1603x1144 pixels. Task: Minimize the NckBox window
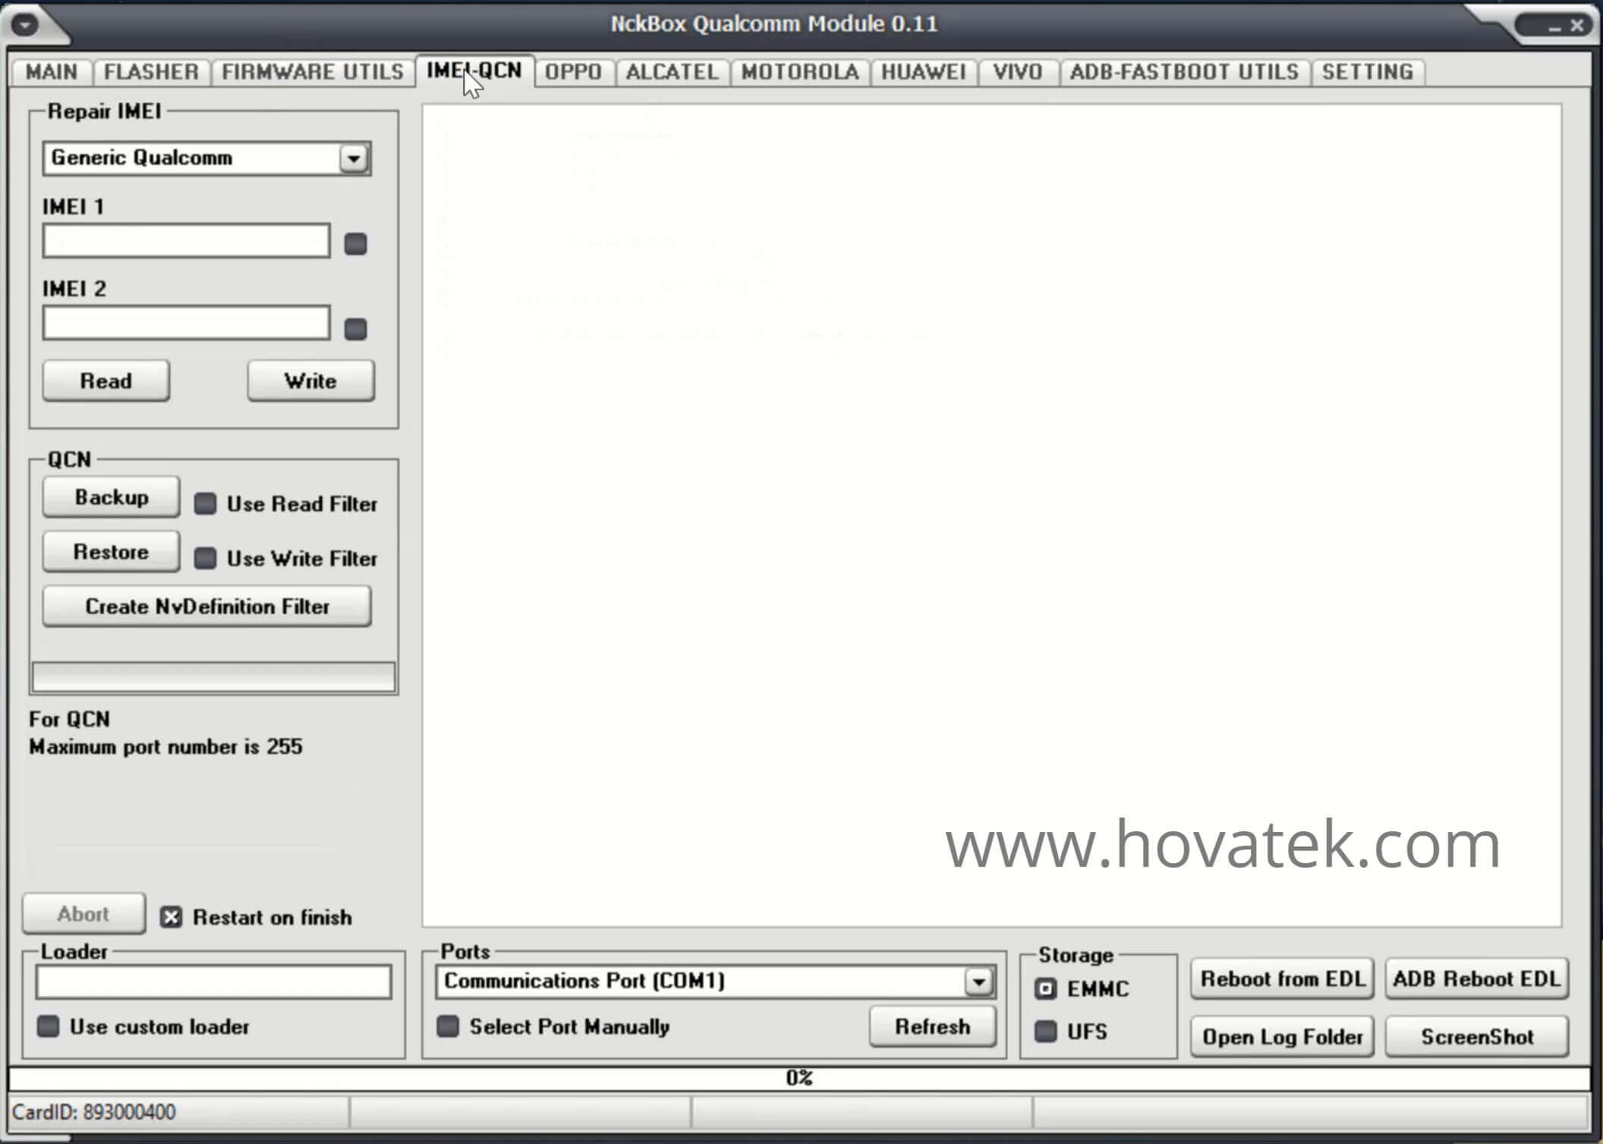click(1554, 27)
